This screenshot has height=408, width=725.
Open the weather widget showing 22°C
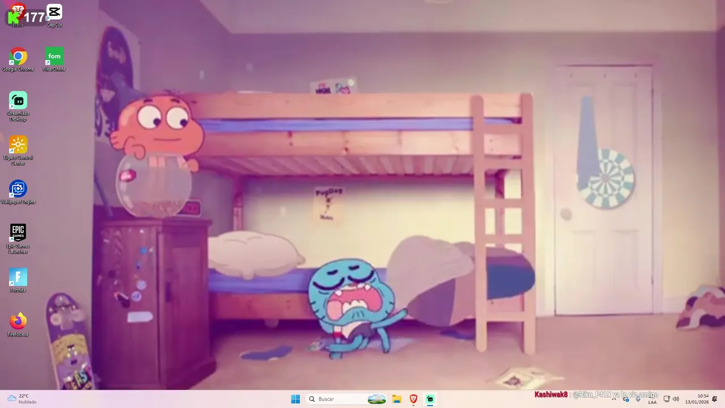22,399
